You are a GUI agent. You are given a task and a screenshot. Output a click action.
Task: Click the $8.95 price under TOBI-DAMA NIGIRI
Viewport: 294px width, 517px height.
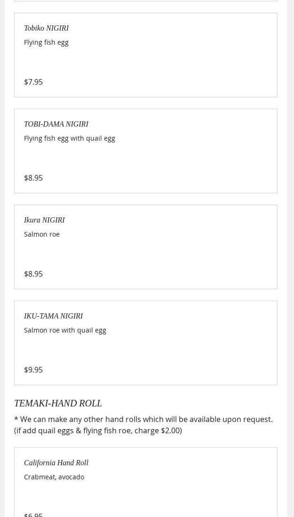coord(33,178)
